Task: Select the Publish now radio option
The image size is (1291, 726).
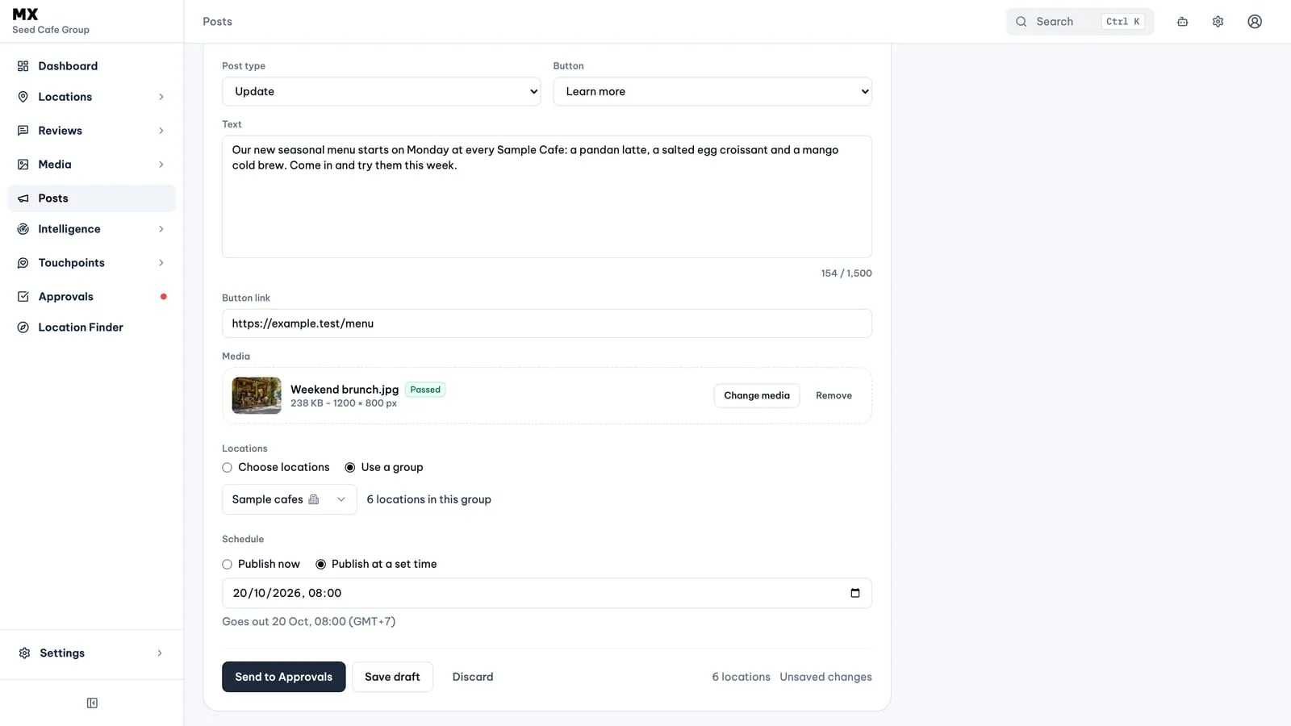Action: (228, 565)
